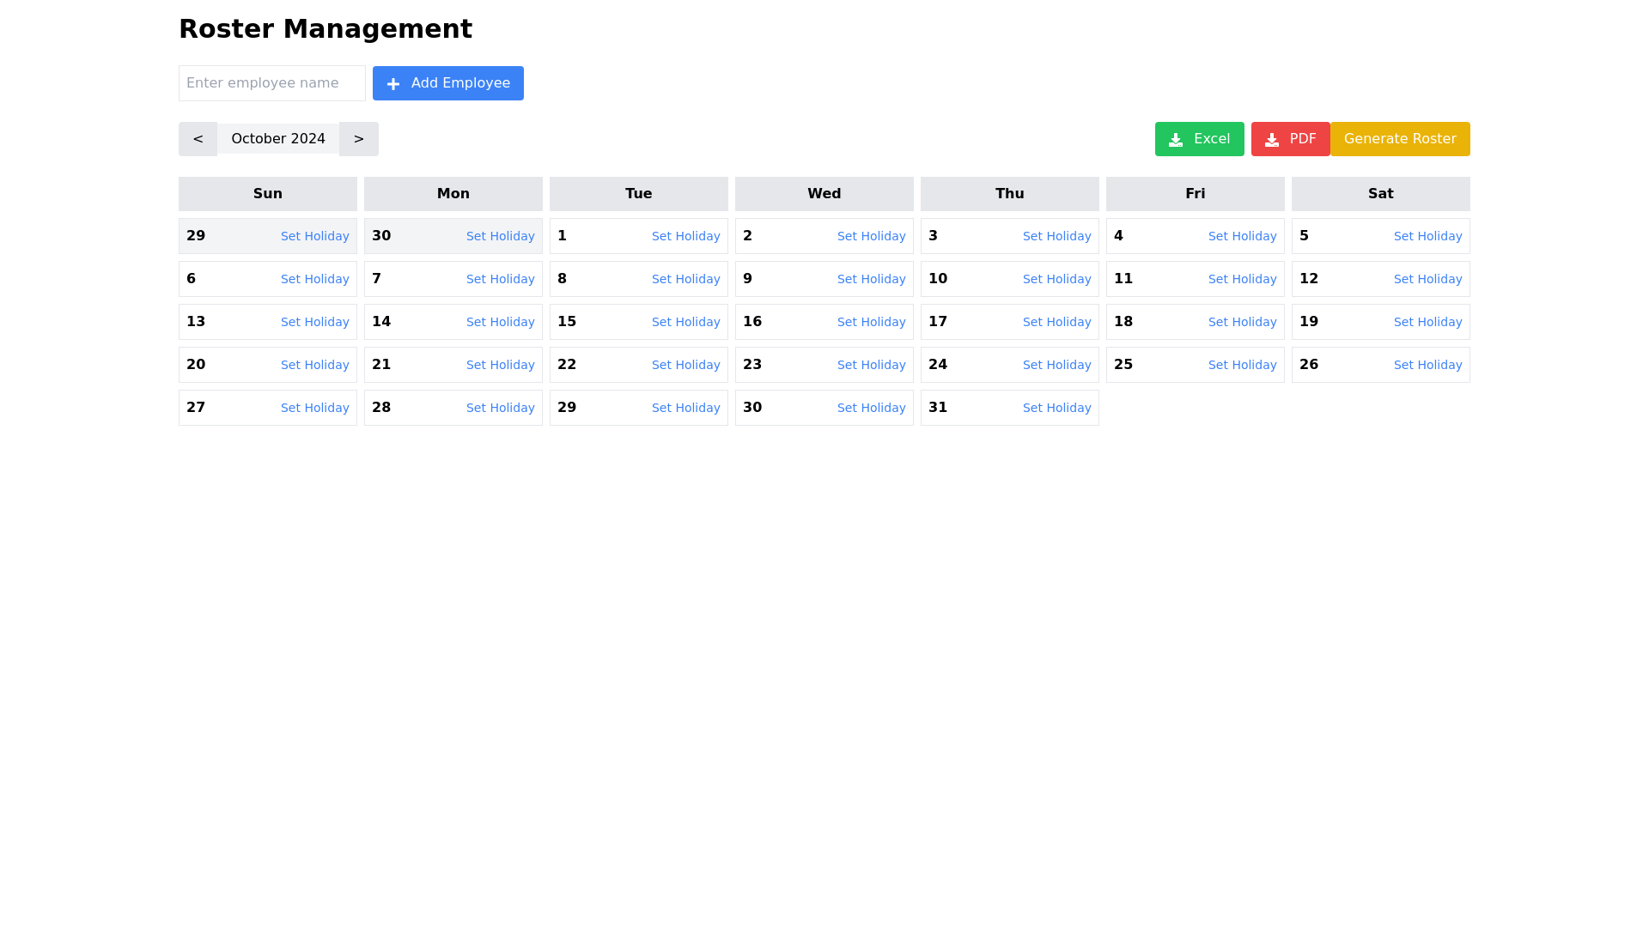Set Holiday on October 13
The height and width of the screenshot is (927, 1649).
point(314,322)
